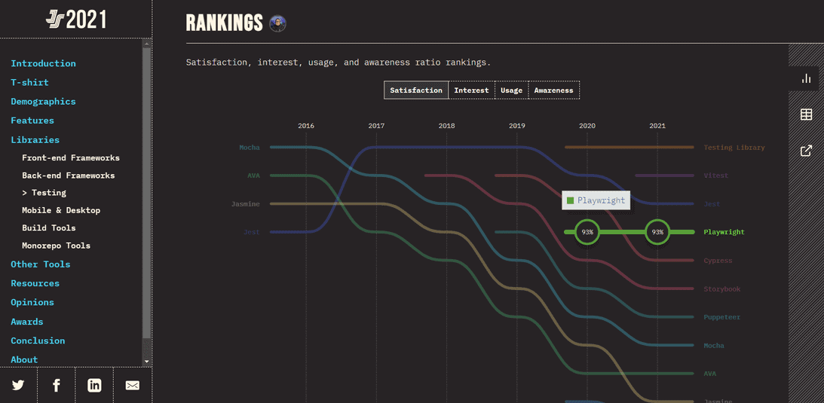Click the State of JS 2021 logo

76,20
